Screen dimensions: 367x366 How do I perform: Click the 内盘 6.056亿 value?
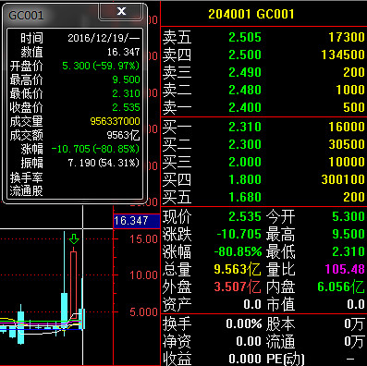click(x=341, y=287)
